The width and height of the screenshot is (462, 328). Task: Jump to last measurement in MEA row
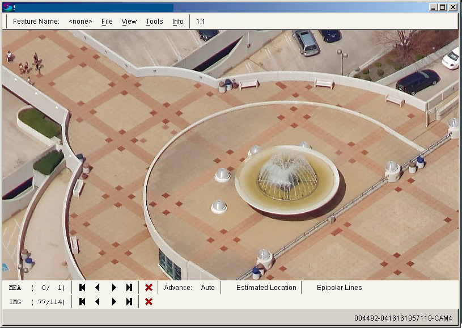[129, 288]
